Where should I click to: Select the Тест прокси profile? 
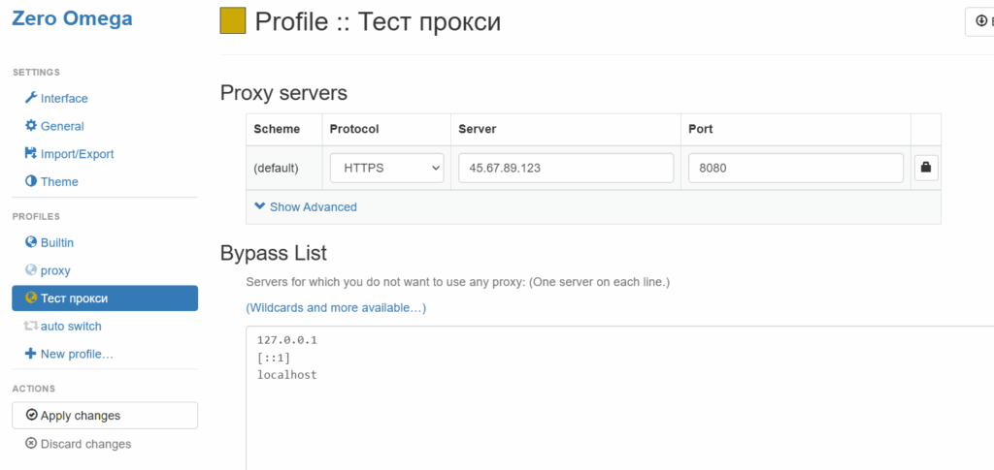(x=105, y=298)
